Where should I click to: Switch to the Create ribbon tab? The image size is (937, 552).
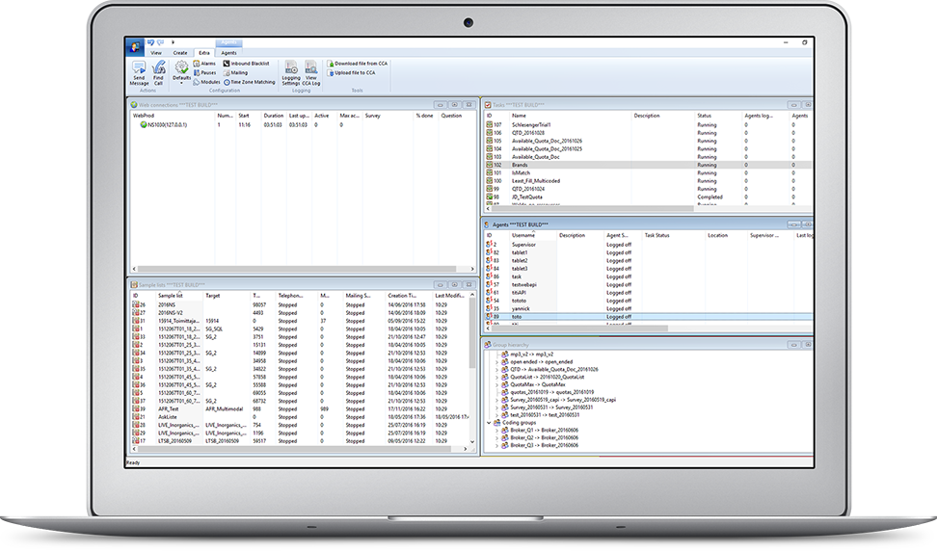[x=180, y=53]
